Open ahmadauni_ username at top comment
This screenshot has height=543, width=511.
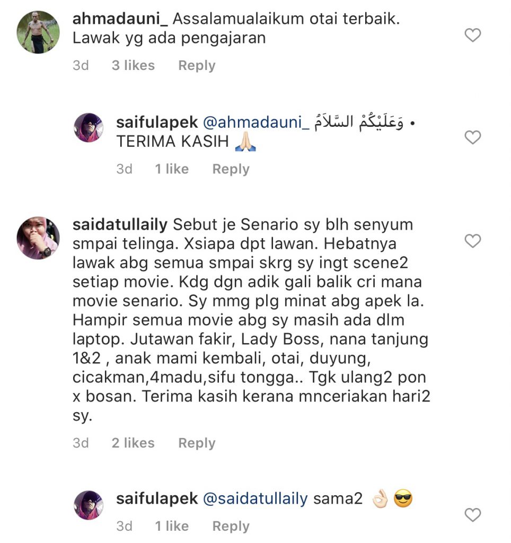coord(120,19)
